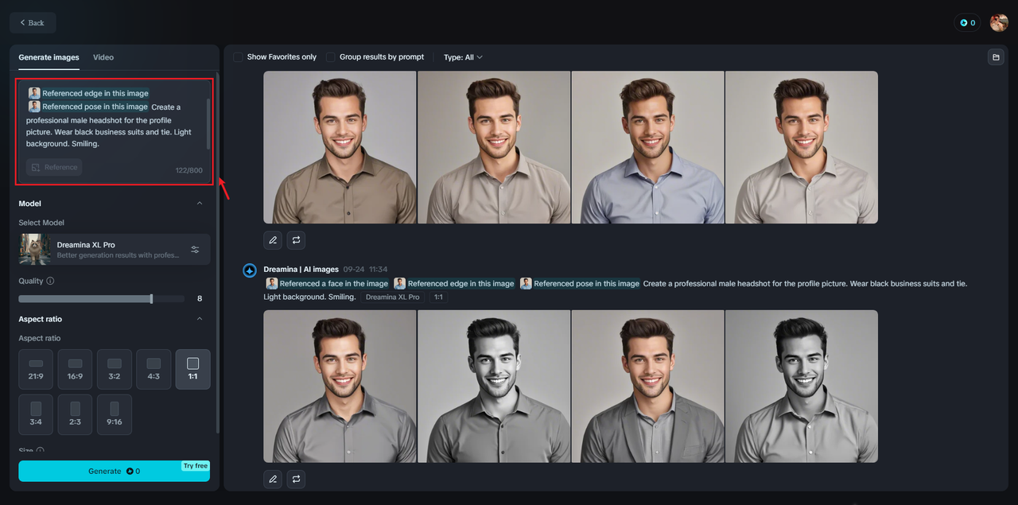The width and height of the screenshot is (1018, 505).
Task: Adjust the Quality slider handle
Action: [x=151, y=299]
